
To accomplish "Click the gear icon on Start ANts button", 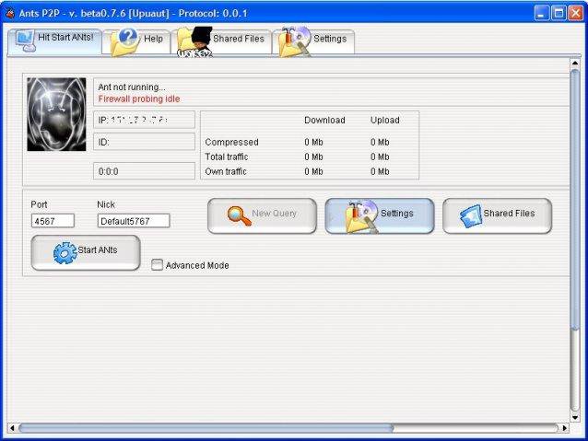I will point(65,252).
